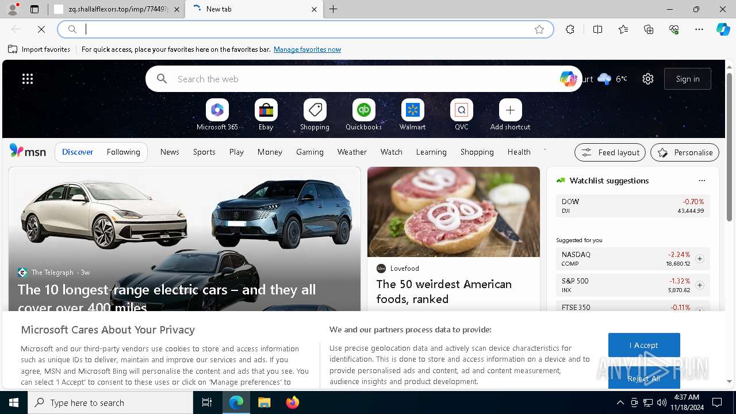This screenshot has width=736, height=414.
Task: Click Manage favorites now link
Action: point(308,49)
